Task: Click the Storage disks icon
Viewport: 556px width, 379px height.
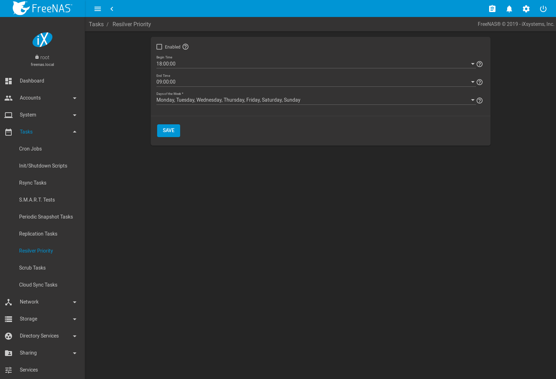Action: [8, 319]
